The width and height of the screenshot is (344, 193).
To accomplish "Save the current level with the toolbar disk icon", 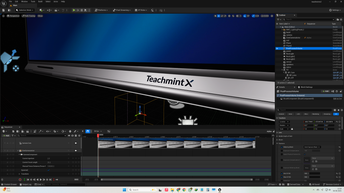I will [x=3, y=10].
